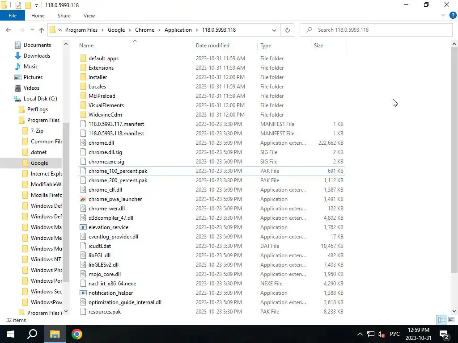Image resolution: width=458 pixels, height=343 pixels.
Task: Open Pictures in the navigation pane
Action: [x=33, y=77]
